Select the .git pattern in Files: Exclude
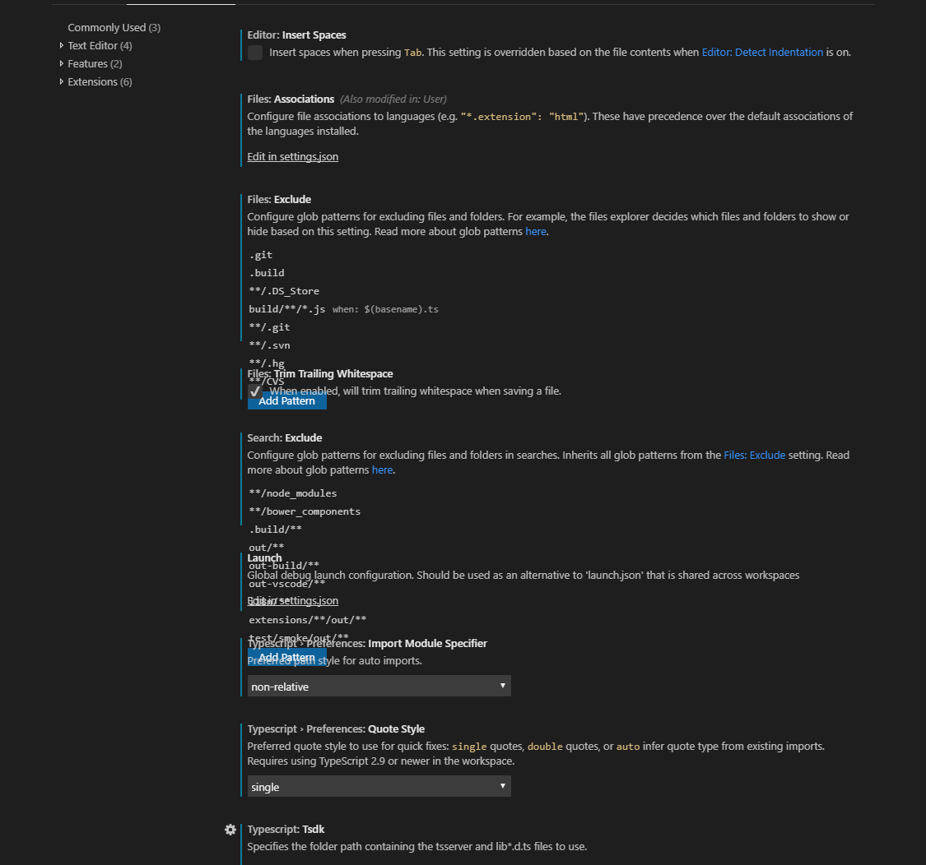Viewport: 926px width, 865px height. 260,255
